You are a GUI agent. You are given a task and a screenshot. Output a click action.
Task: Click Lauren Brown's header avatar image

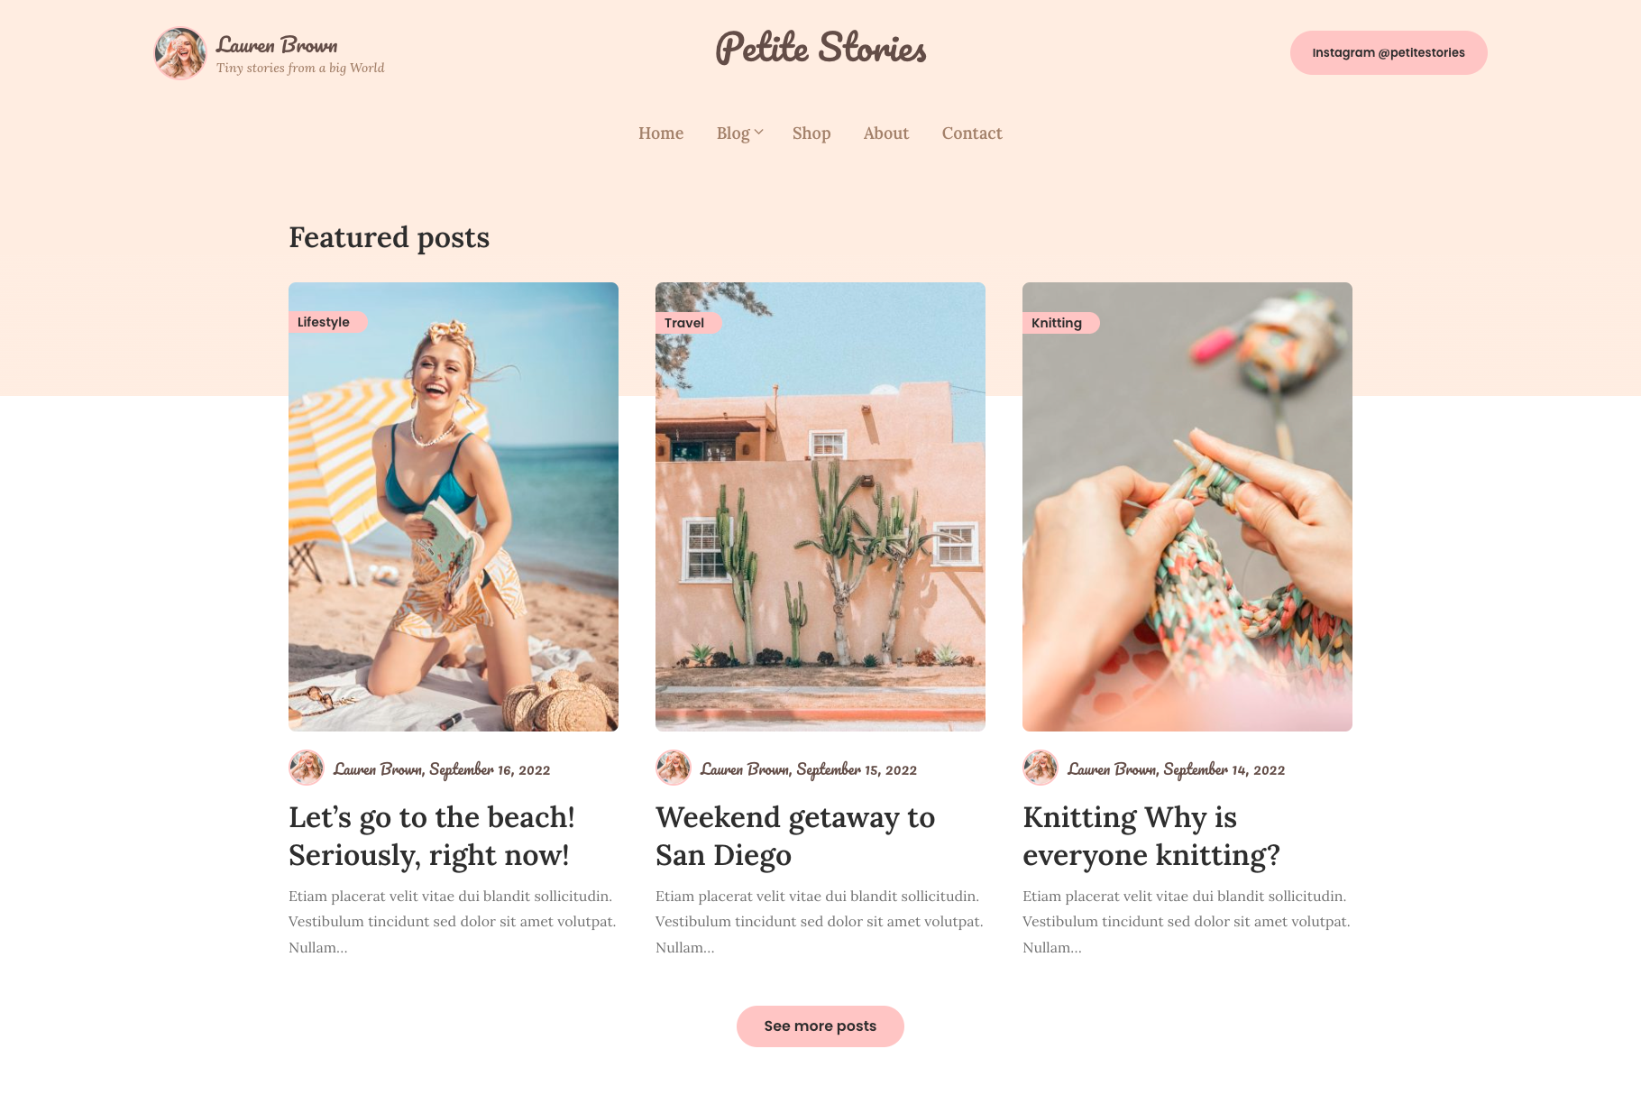[180, 53]
